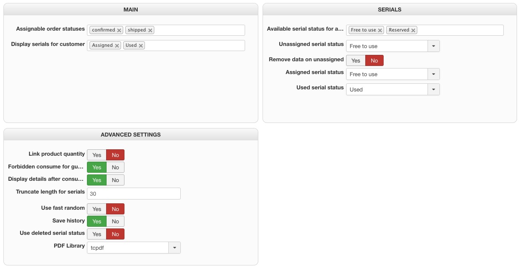Remove the Assigned tag from display serials
Viewport: 523px width, 268px height.
(x=117, y=46)
